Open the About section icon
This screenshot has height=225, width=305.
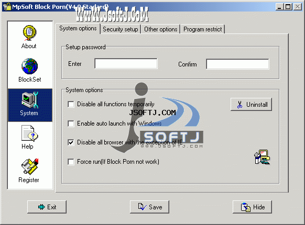point(29,32)
